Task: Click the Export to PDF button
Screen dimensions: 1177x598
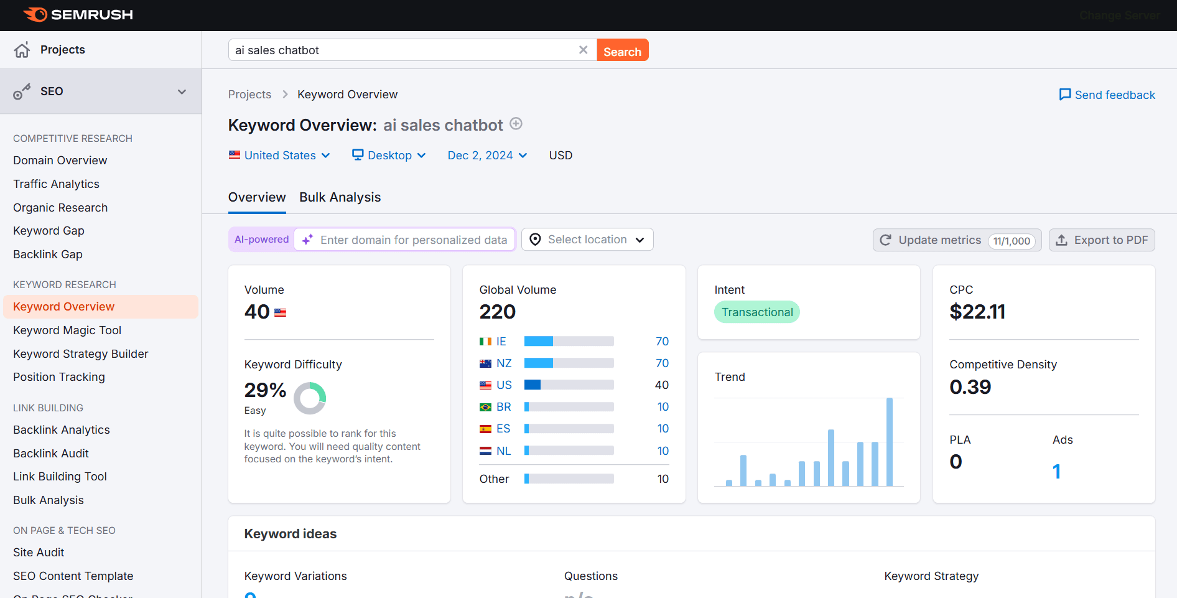Action: pyautogui.click(x=1102, y=240)
